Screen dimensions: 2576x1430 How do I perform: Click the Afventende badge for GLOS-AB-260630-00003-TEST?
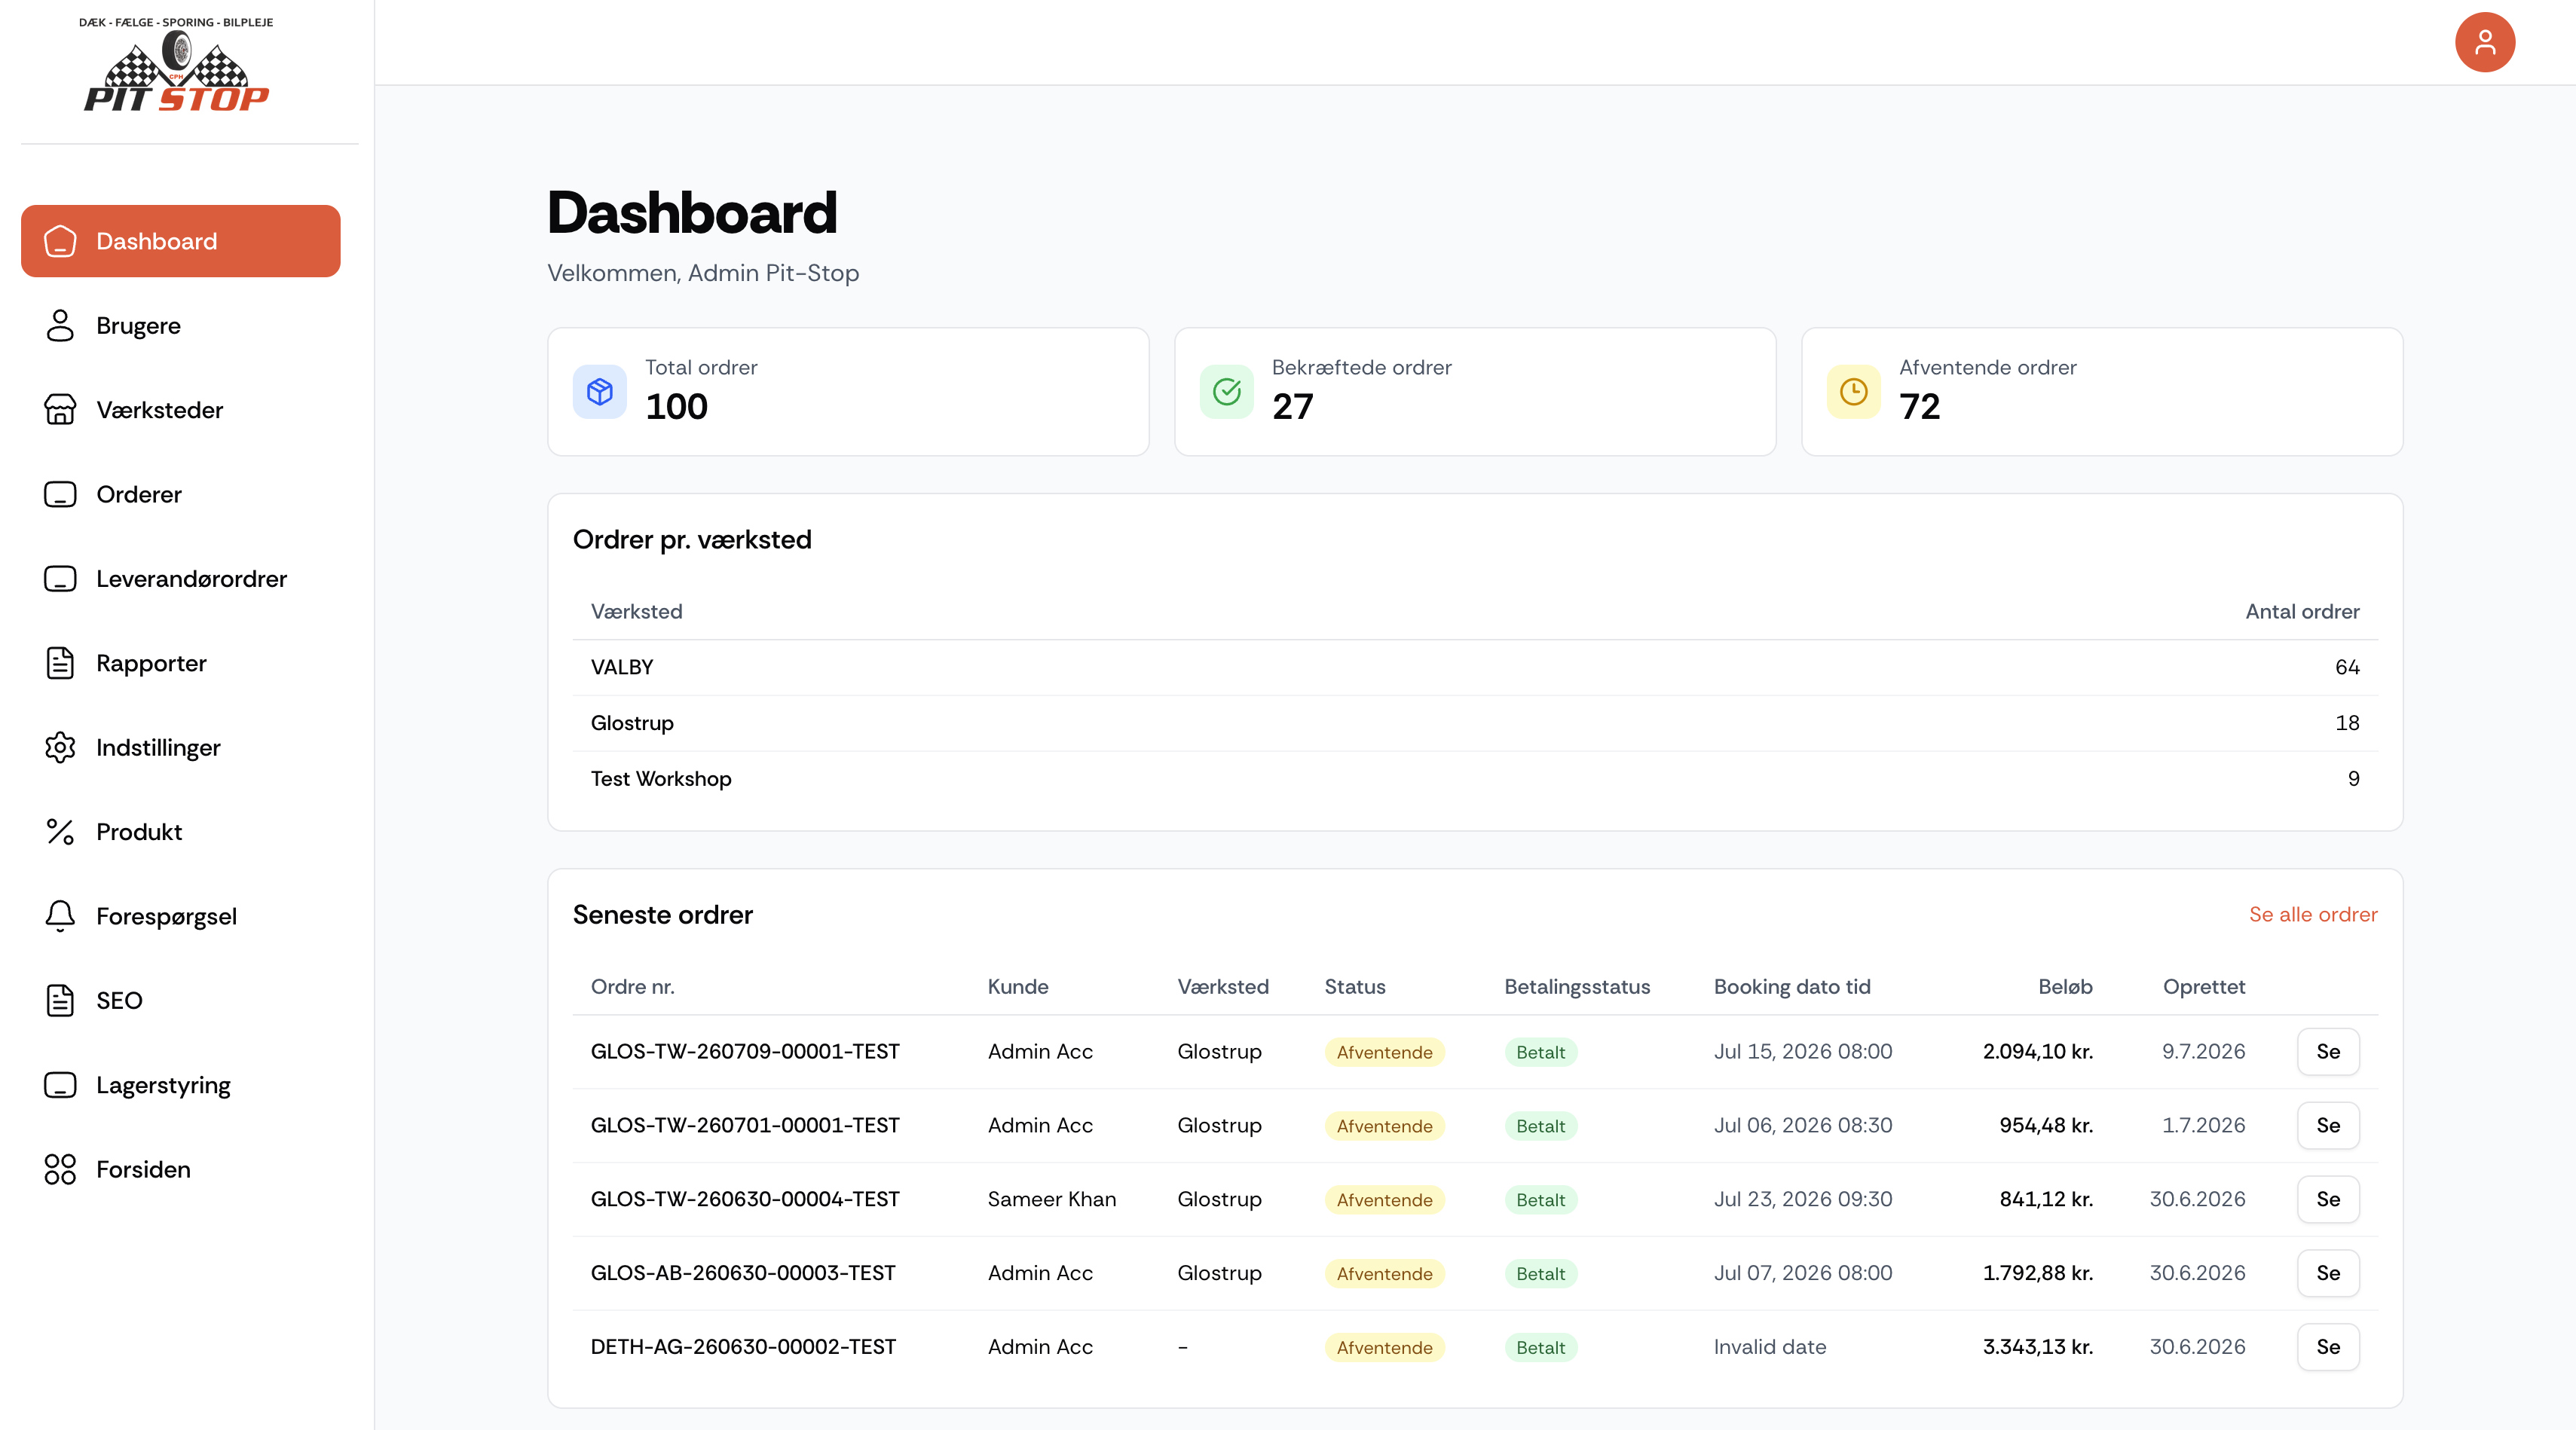click(x=1384, y=1273)
